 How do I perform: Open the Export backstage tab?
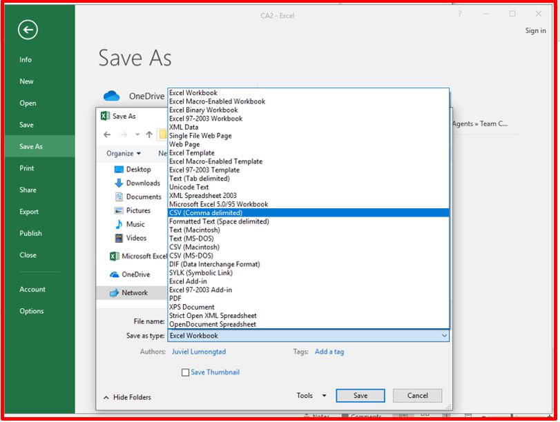(39, 212)
